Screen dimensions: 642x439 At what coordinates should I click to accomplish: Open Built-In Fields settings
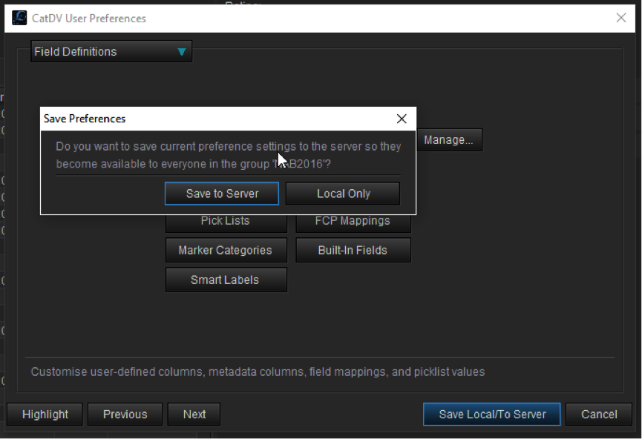click(353, 250)
